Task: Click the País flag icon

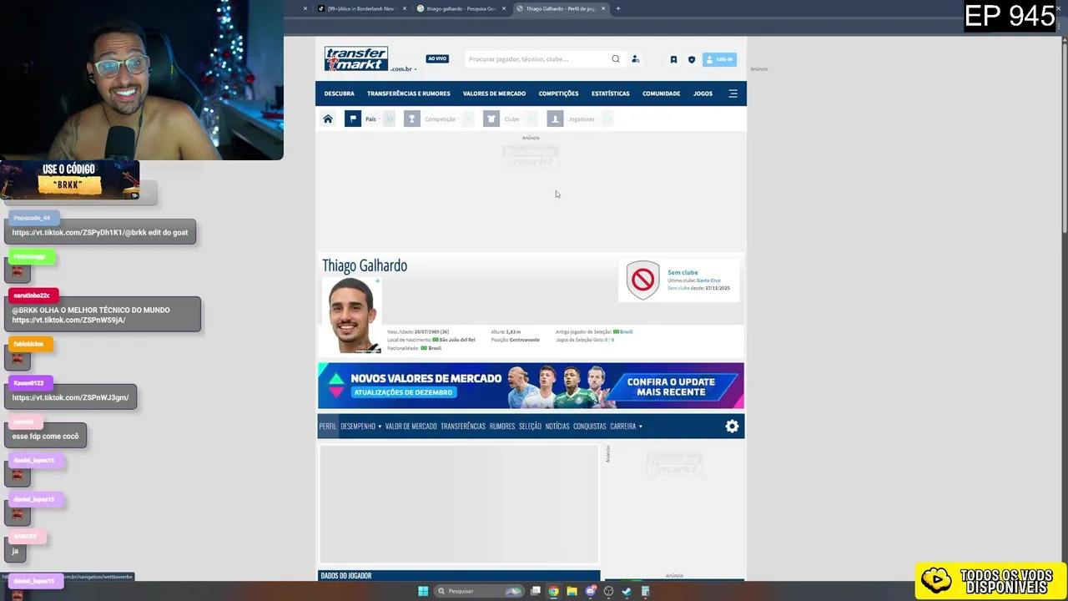Action: [353, 119]
